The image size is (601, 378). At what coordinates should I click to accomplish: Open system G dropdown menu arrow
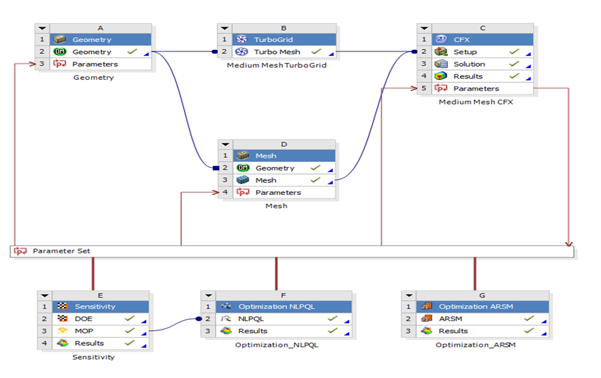click(x=409, y=295)
